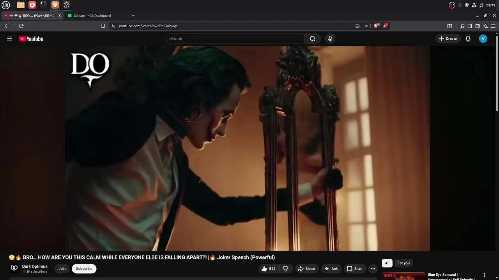Open the Dark Optimus channel name link
Screen dimensions: 499x280
35,266
